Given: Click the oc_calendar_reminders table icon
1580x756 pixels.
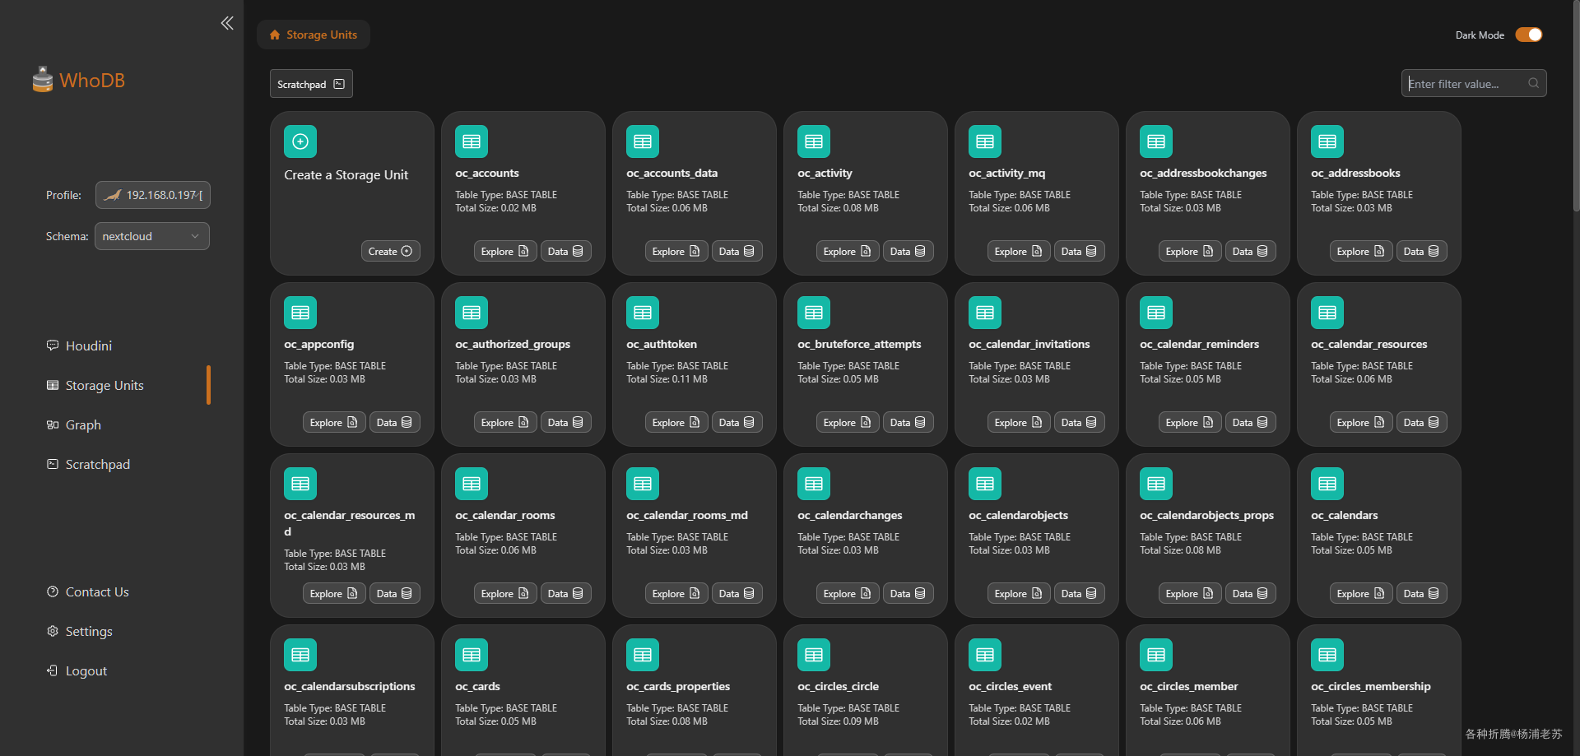Looking at the screenshot, I should [x=1156, y=313].
